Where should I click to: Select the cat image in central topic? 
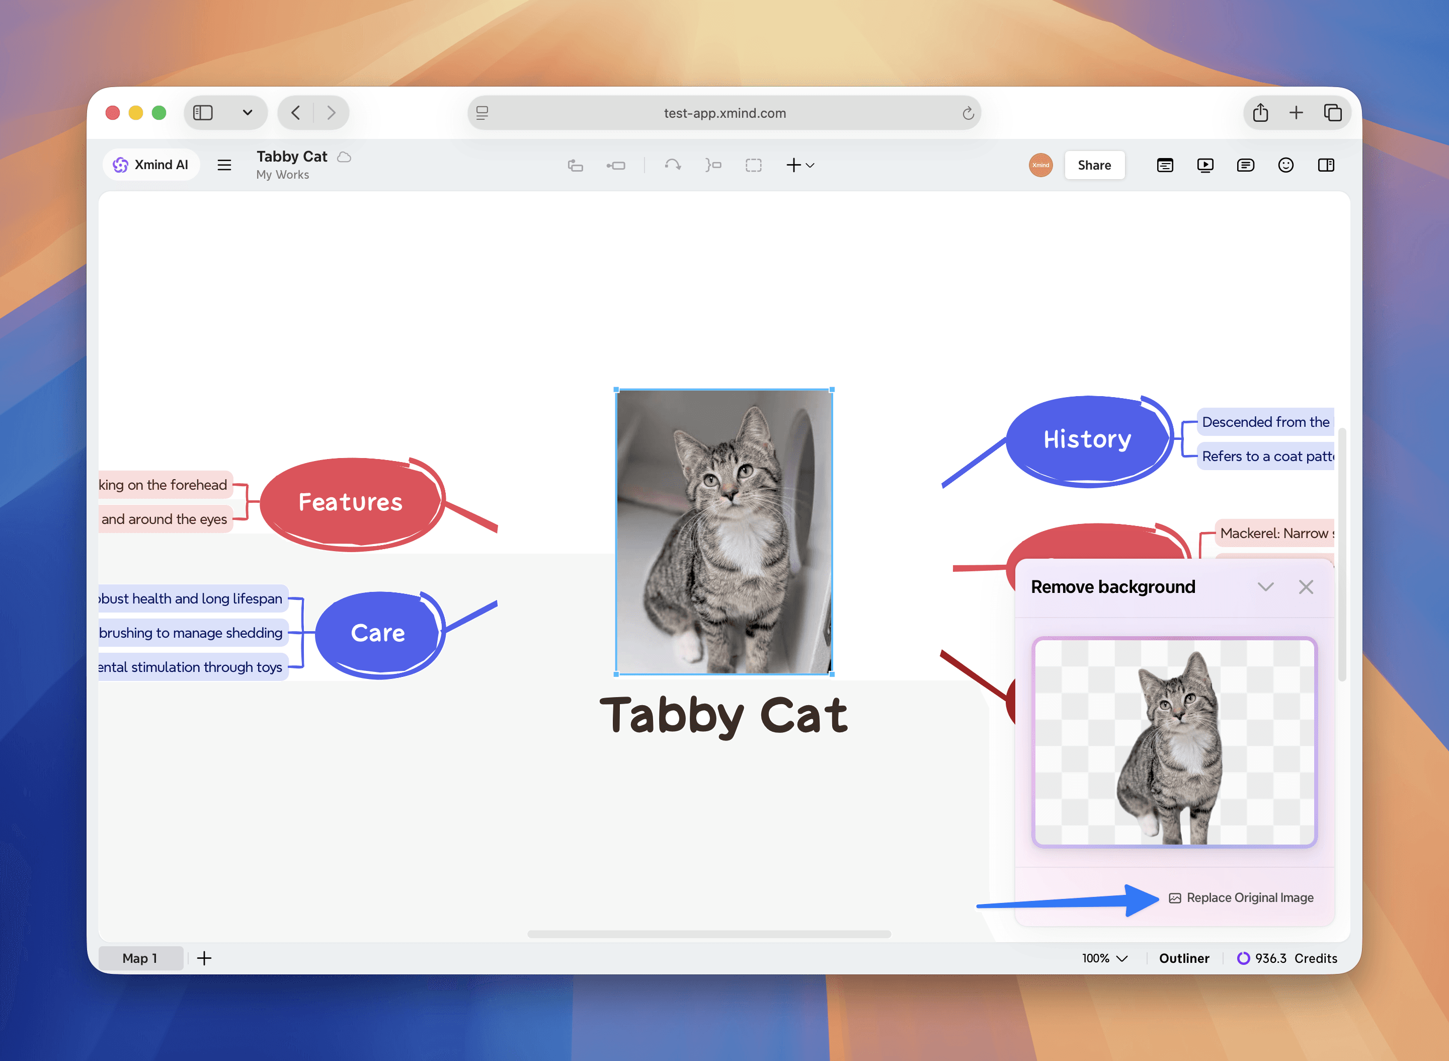click(724, 532)
